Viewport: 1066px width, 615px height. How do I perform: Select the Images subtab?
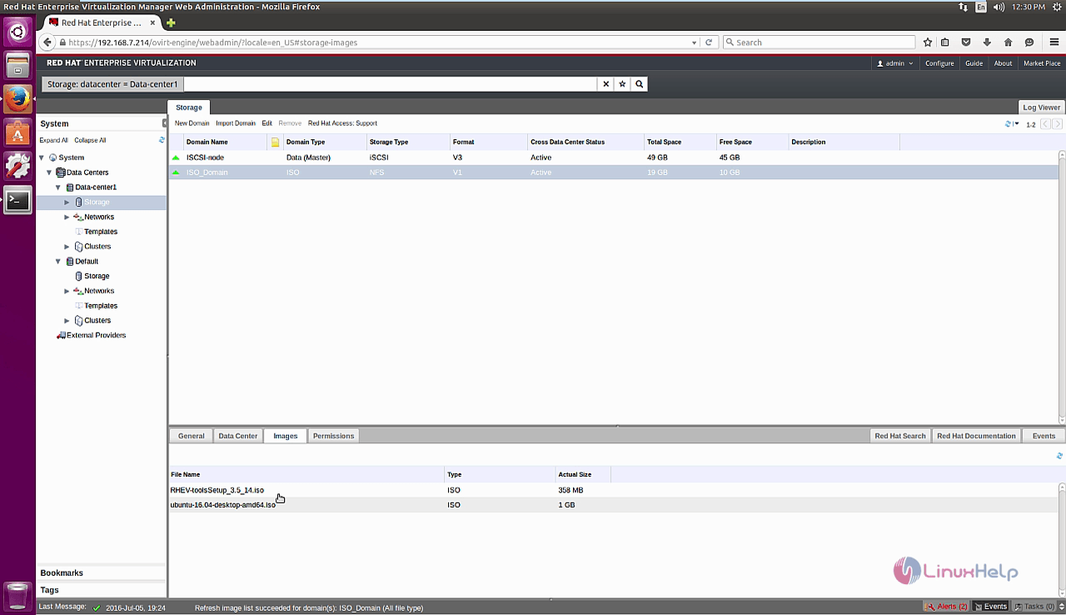pyautogui.click(x=286, y=436)
